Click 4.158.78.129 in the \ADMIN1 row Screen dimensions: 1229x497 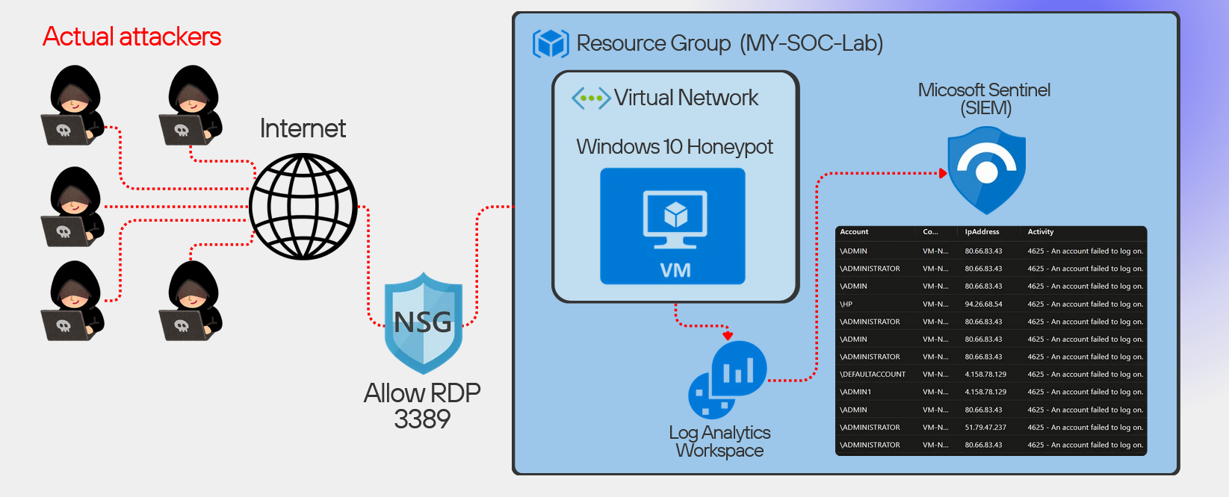(985, 392)
